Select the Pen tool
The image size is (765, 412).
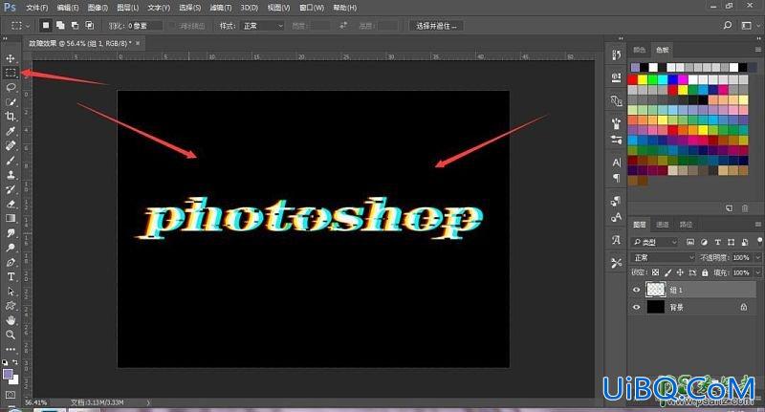pos(11,262)
